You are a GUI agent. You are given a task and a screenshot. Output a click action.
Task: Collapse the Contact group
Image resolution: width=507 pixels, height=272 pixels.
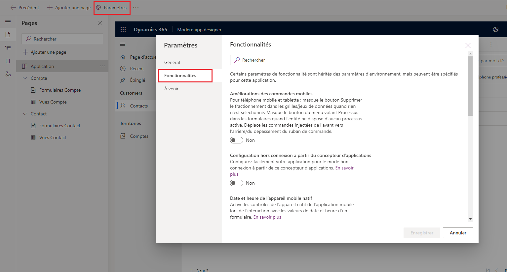24,113
